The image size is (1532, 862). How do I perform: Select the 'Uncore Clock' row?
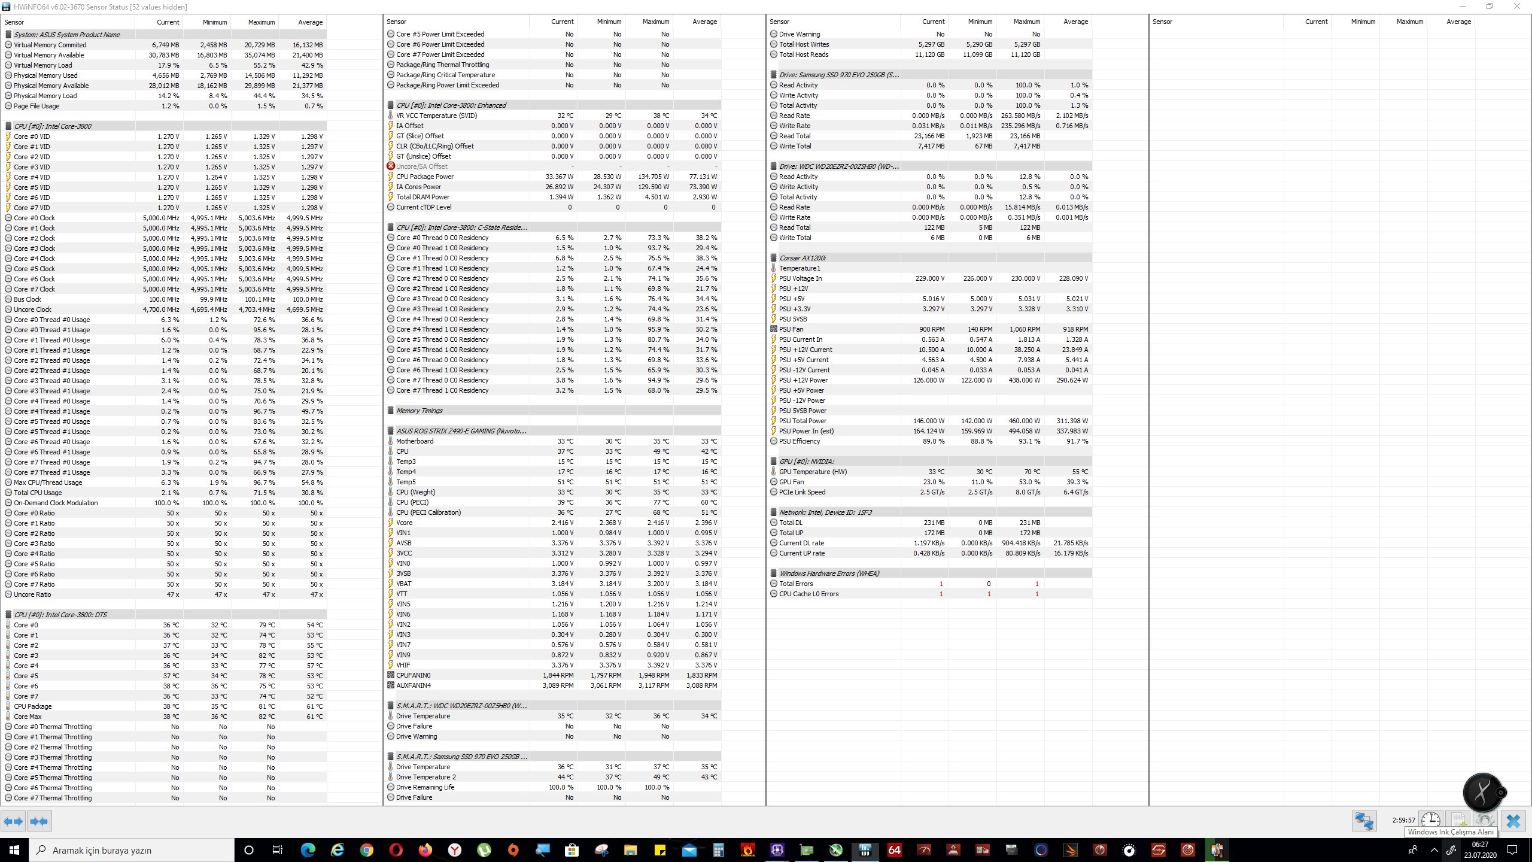(165, 309)
